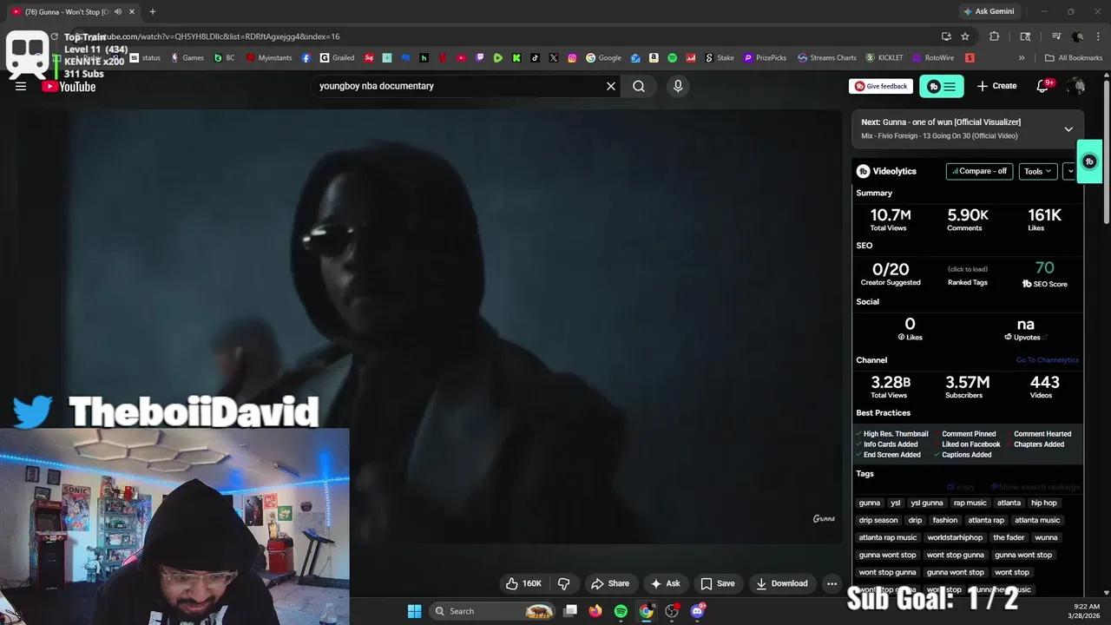Select the 'rap music' tag
1111x625 pixels.
[970, 503]
